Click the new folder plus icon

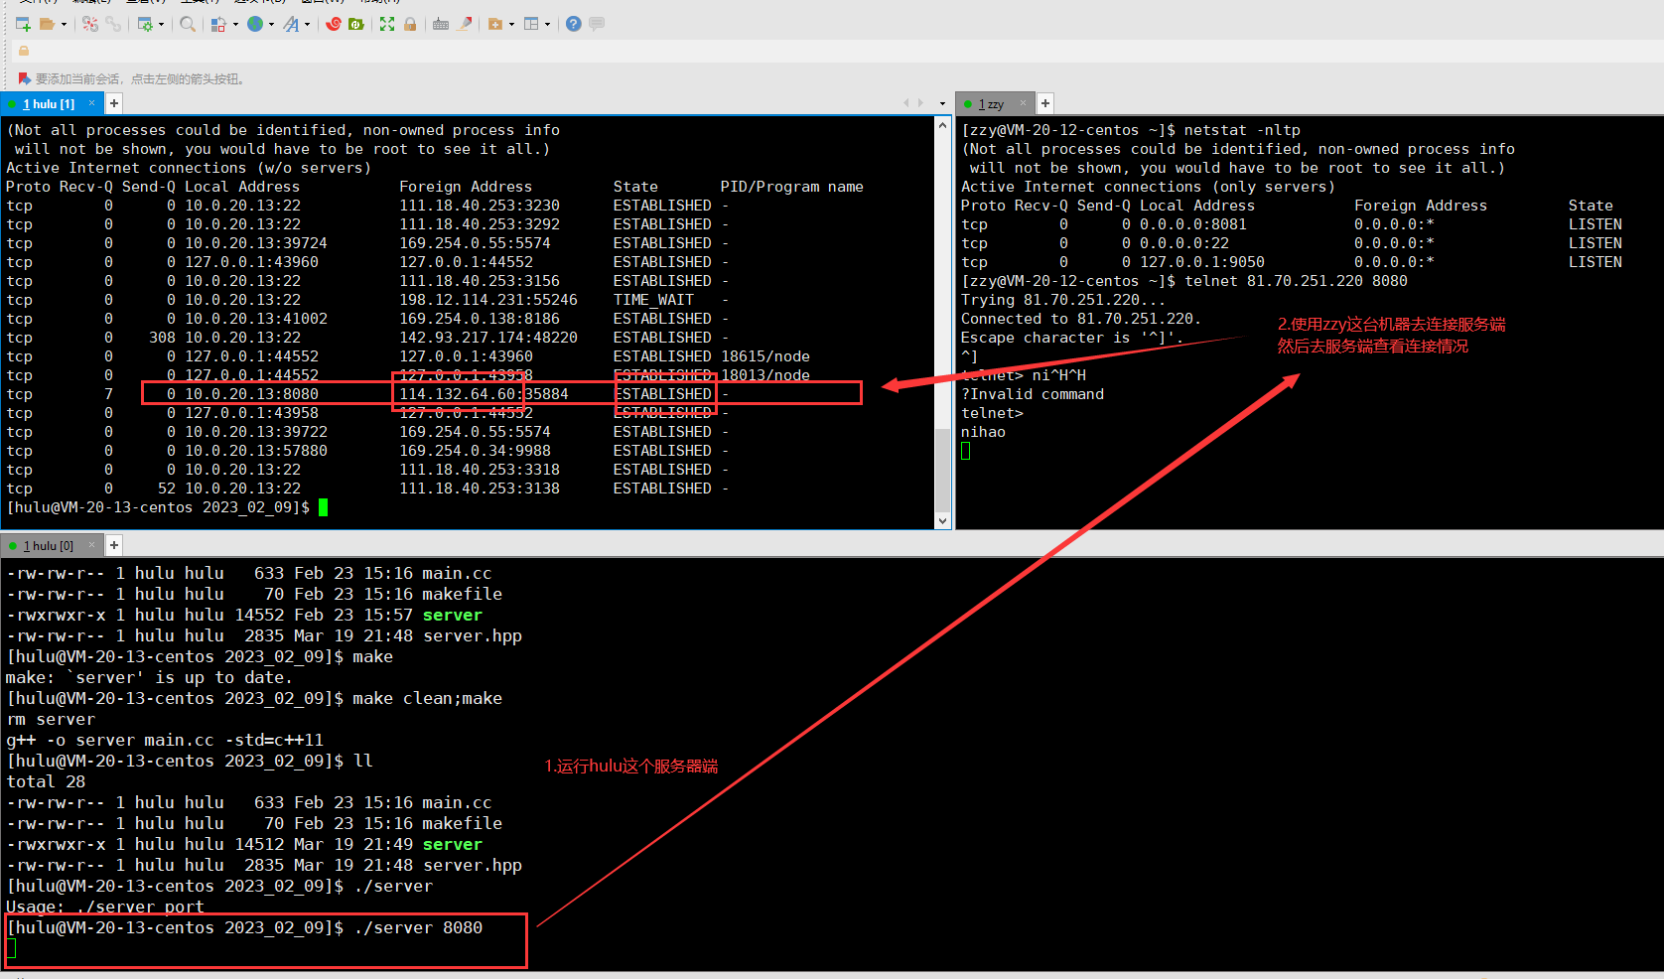tap(494, 24)
